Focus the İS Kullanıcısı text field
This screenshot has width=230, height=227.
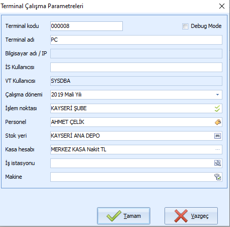(x=136, y=67)
